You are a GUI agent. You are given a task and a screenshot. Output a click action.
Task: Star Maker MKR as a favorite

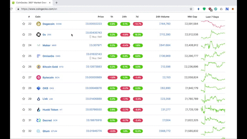click(24, 45)
